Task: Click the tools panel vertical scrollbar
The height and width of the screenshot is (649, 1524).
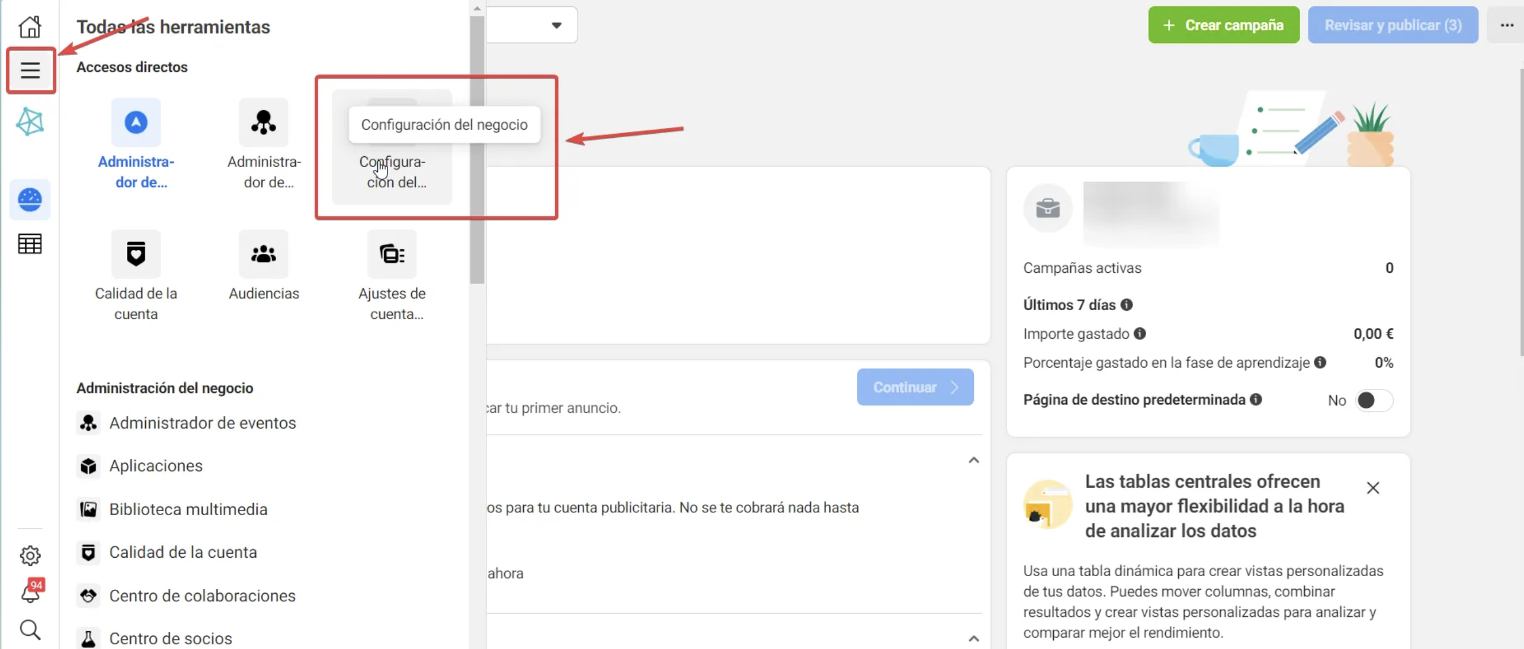Action: 477,148
